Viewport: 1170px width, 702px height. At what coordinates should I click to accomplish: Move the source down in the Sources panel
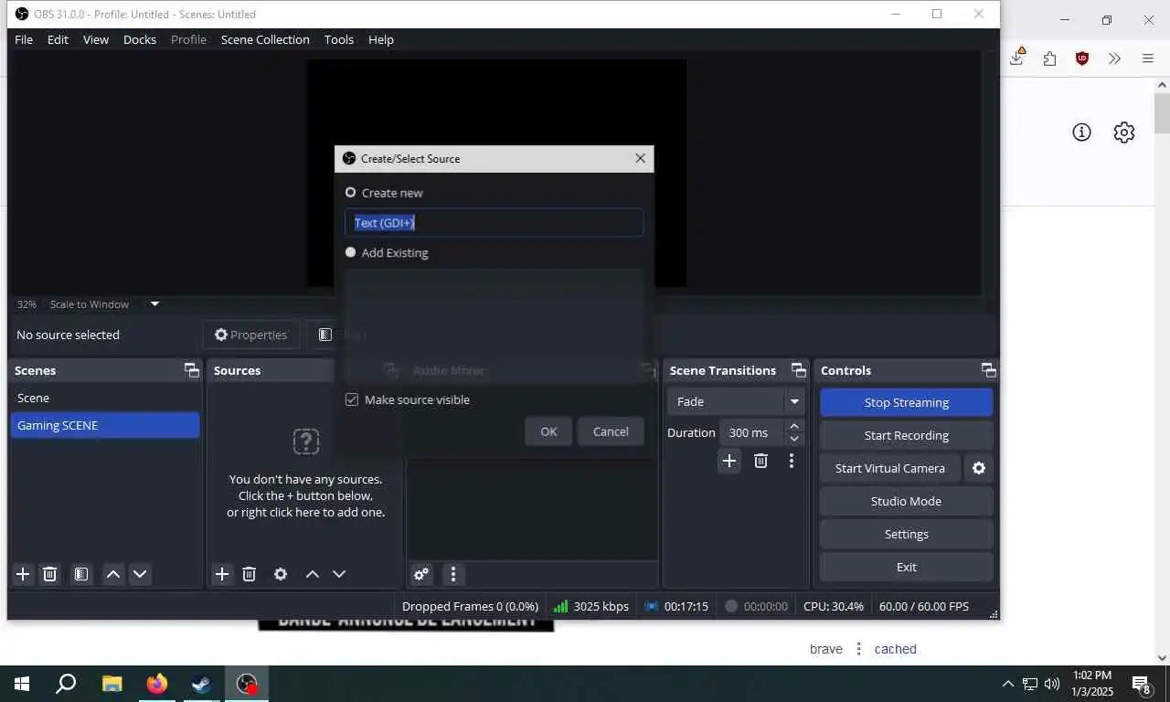(x=339, y=574)
